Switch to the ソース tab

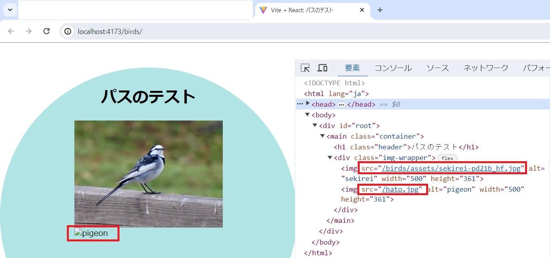coord(437,68)
